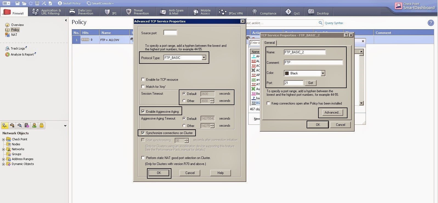Viewport: 438px width, 203px height.
Task: Switch to the Desktop tab
Action: (x=318, y=12)
